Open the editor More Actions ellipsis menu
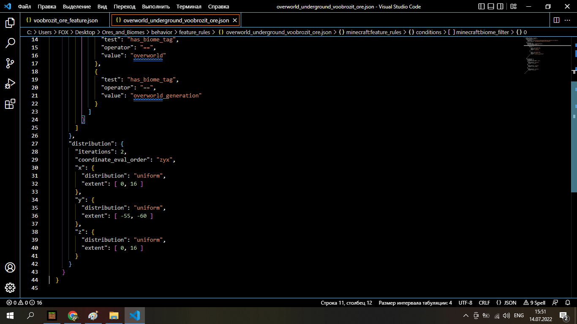This screenshot has width=577, height=324. tap(568, 20)
